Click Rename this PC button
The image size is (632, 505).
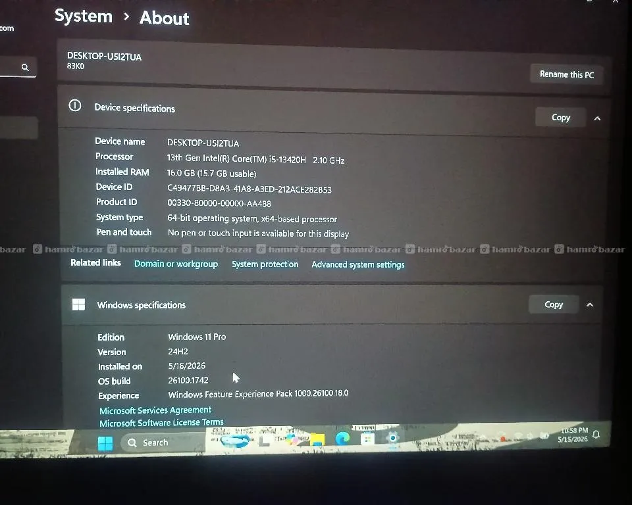566,74
